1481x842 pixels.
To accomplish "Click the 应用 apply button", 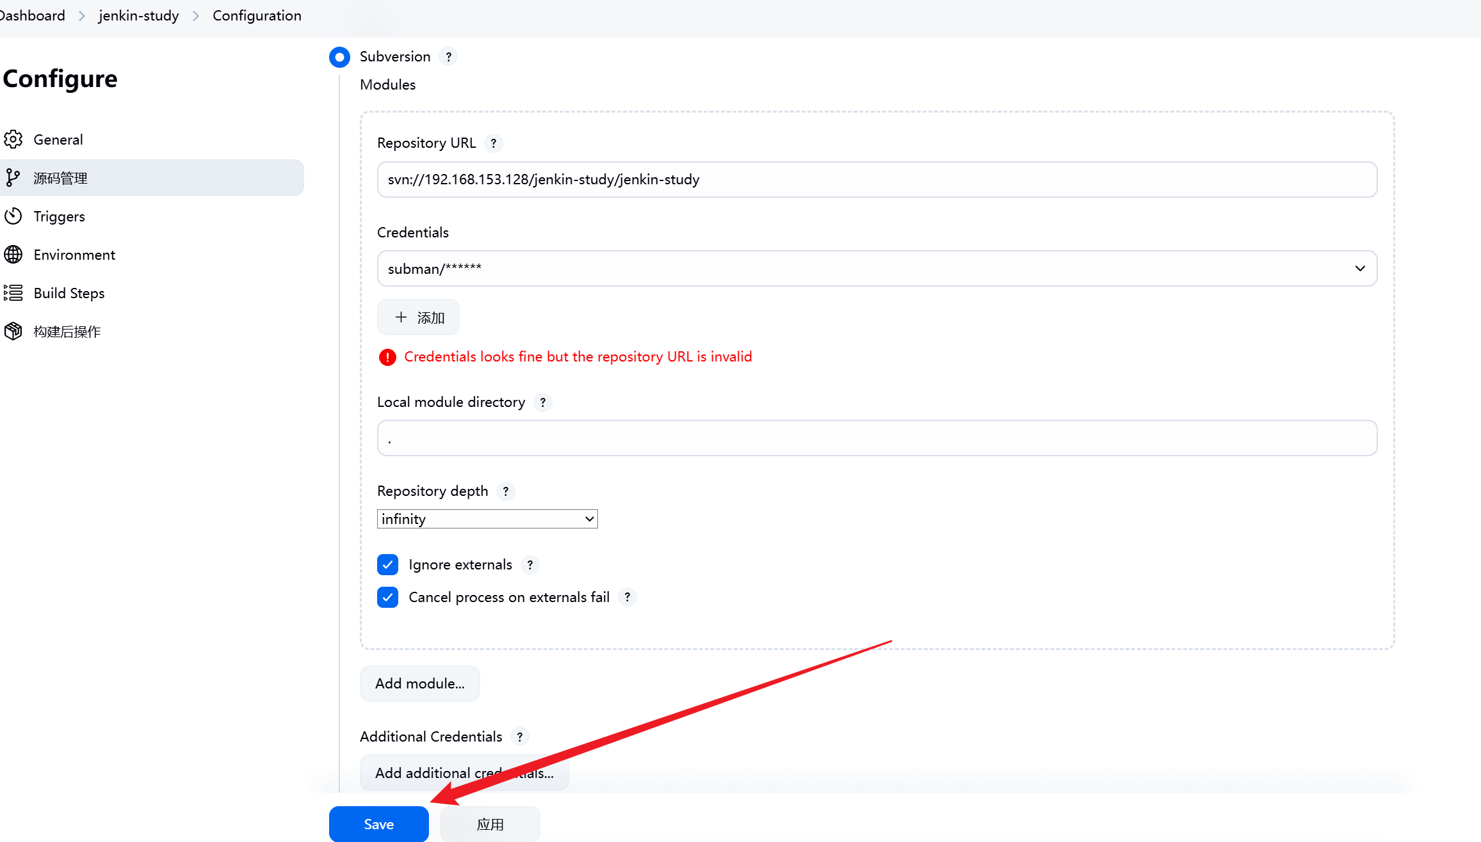I will pyautogui.click(x=490, y=824).
